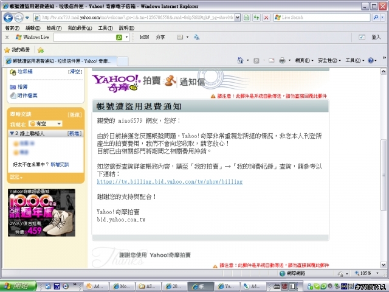Click the Windows 開始 Start button
Image resolution: width=389 pixels, height=292 pixels.
pyautogui.click(x=18, y=287)
